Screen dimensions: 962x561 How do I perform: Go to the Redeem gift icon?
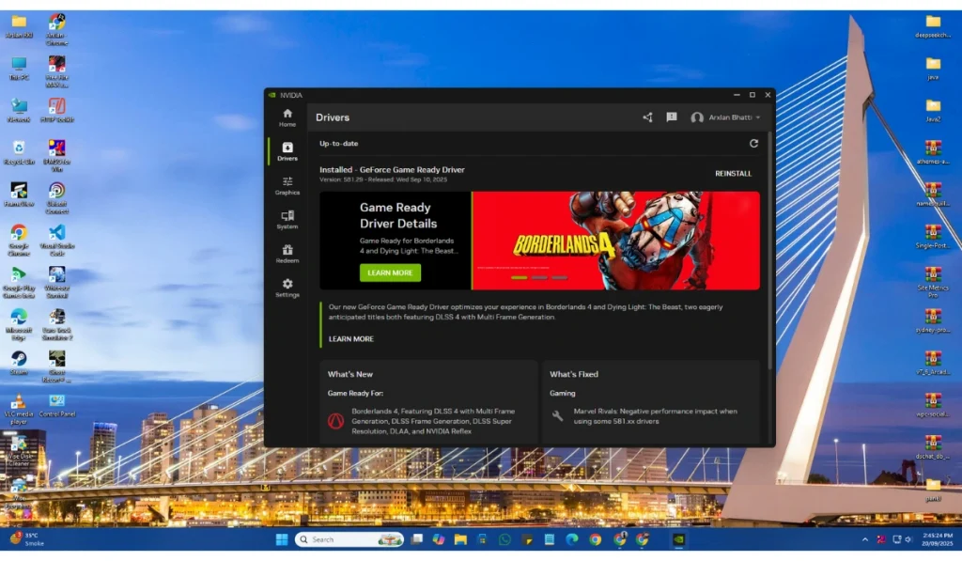click(x=287, y=253)
